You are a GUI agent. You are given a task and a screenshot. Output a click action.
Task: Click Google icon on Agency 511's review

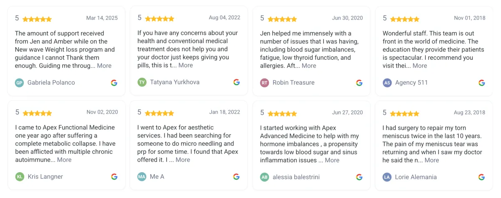tap(481, 83)
